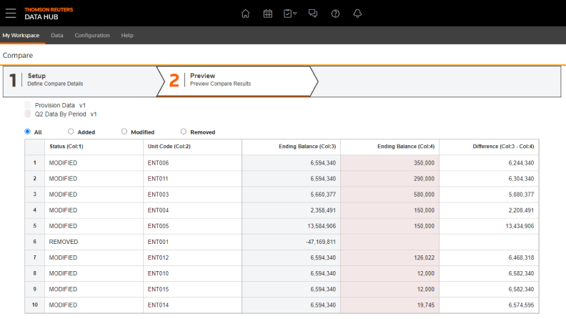Image resolution: width=566 pixels, height=319 pixels.
Task: Open the Data menu
Action: tap(57, 35)
